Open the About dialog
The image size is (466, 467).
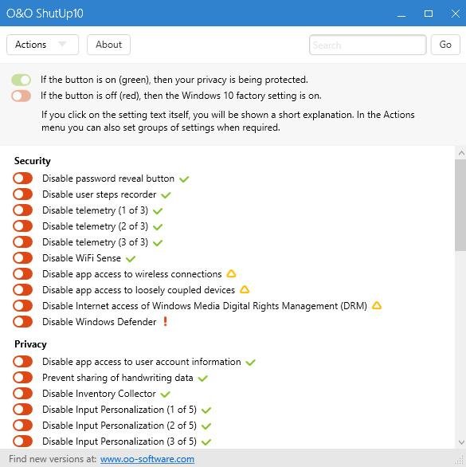point(108,45)
